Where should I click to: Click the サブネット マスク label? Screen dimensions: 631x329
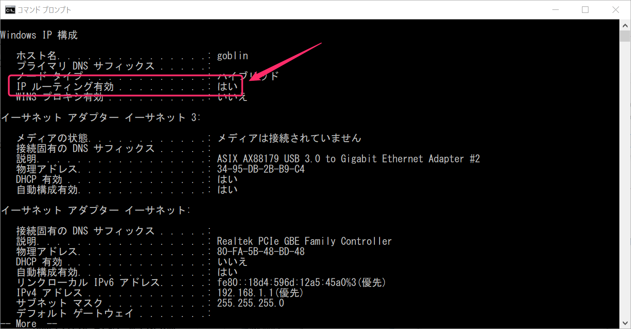point(59,303)
